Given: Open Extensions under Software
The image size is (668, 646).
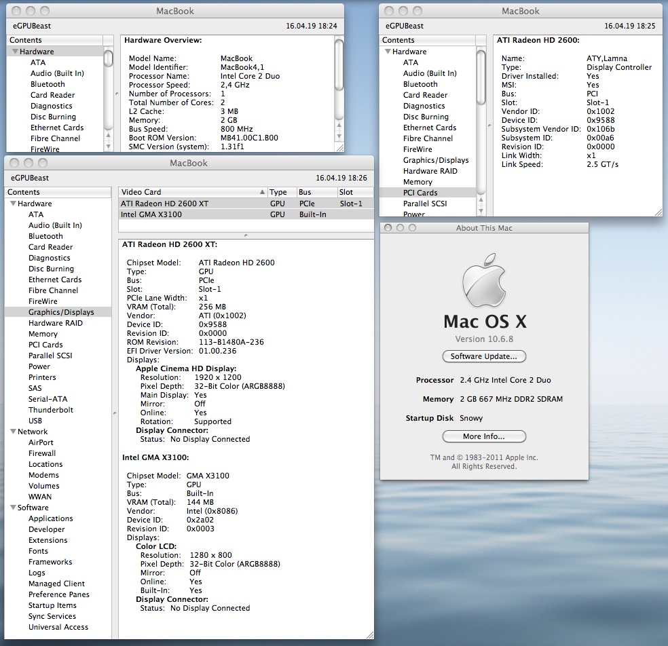Looking at the screenshot, I should 48,540.
